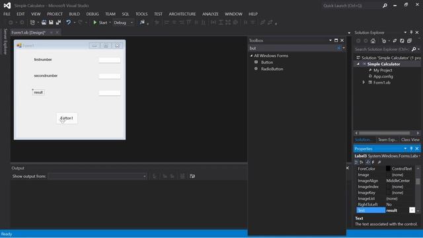Clear the Toolbox search text
This screenshot has height=238, width=423.
coord(339,48)
